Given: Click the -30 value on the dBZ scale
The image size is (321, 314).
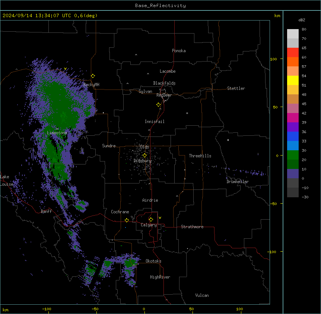Looking at the screenshot, I should tap(305, 197).
